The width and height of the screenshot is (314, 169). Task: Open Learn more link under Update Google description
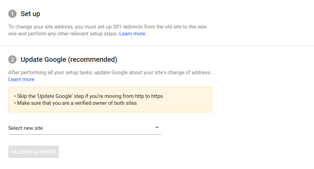pos(21,79)
